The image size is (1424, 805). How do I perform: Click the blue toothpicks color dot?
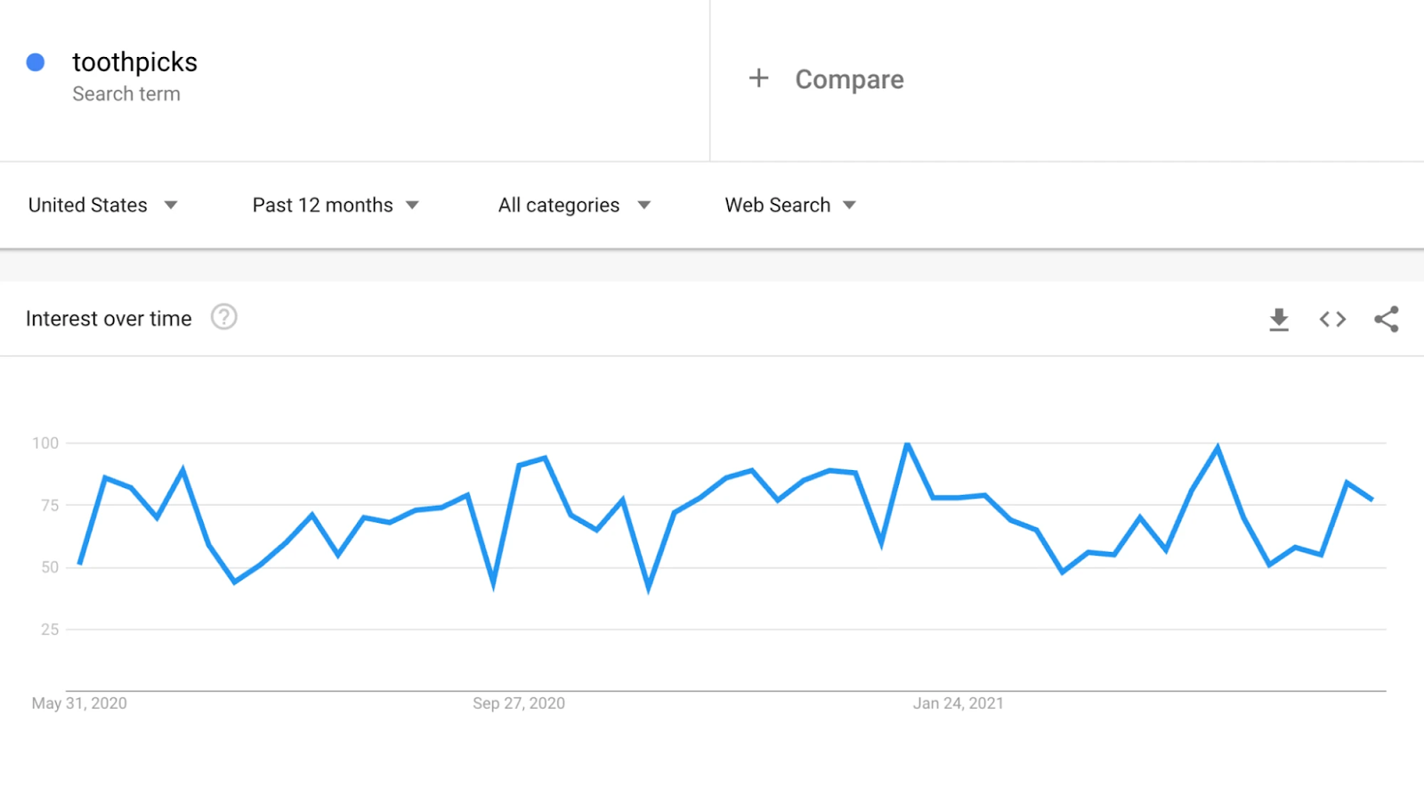click(36, 62)
